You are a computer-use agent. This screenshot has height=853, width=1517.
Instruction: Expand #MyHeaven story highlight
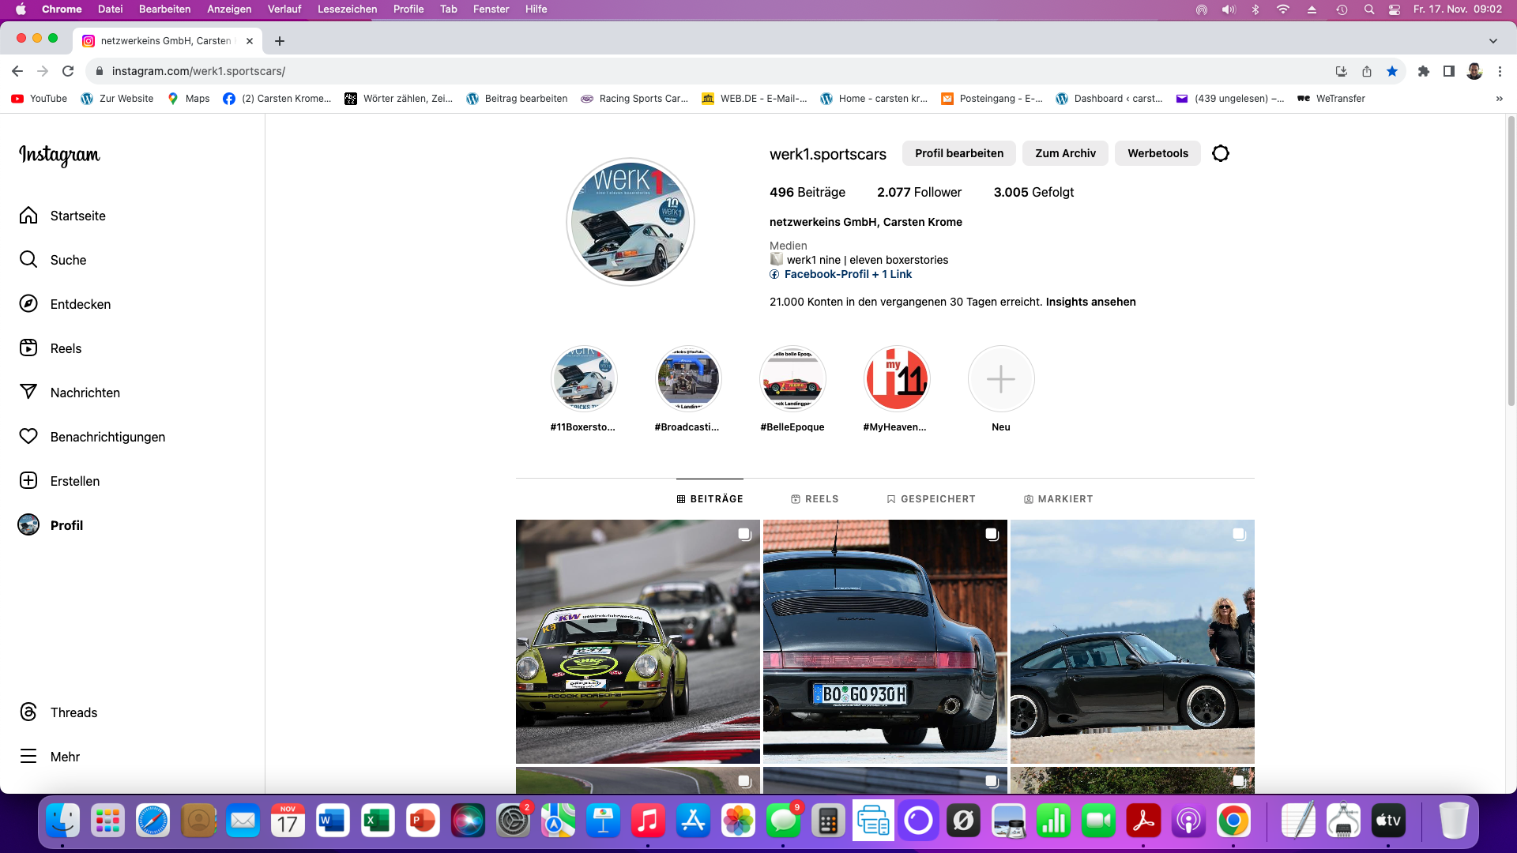[x=895, y=378]
